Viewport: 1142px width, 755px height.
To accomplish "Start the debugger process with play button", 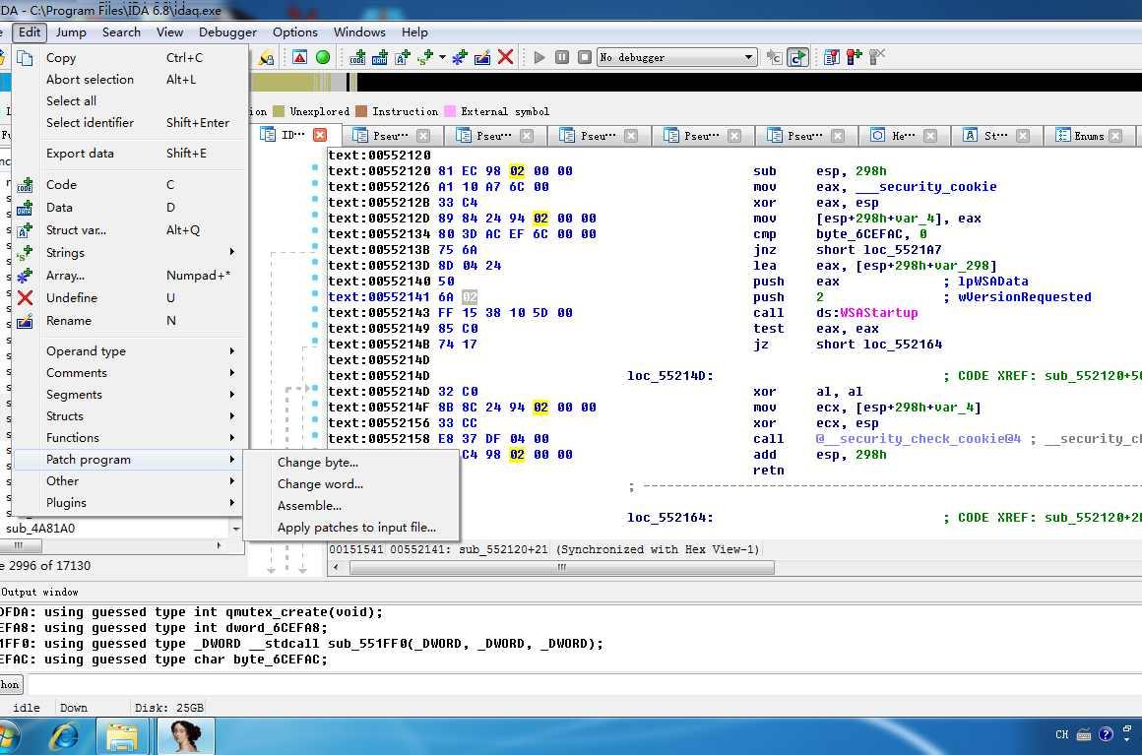I will pyautogui.click(x=539, y=57).
